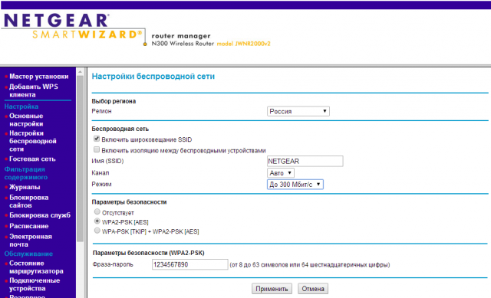Open Блокировка сайтов page
This screenshot has width=491, height=298.
[29, 201]
